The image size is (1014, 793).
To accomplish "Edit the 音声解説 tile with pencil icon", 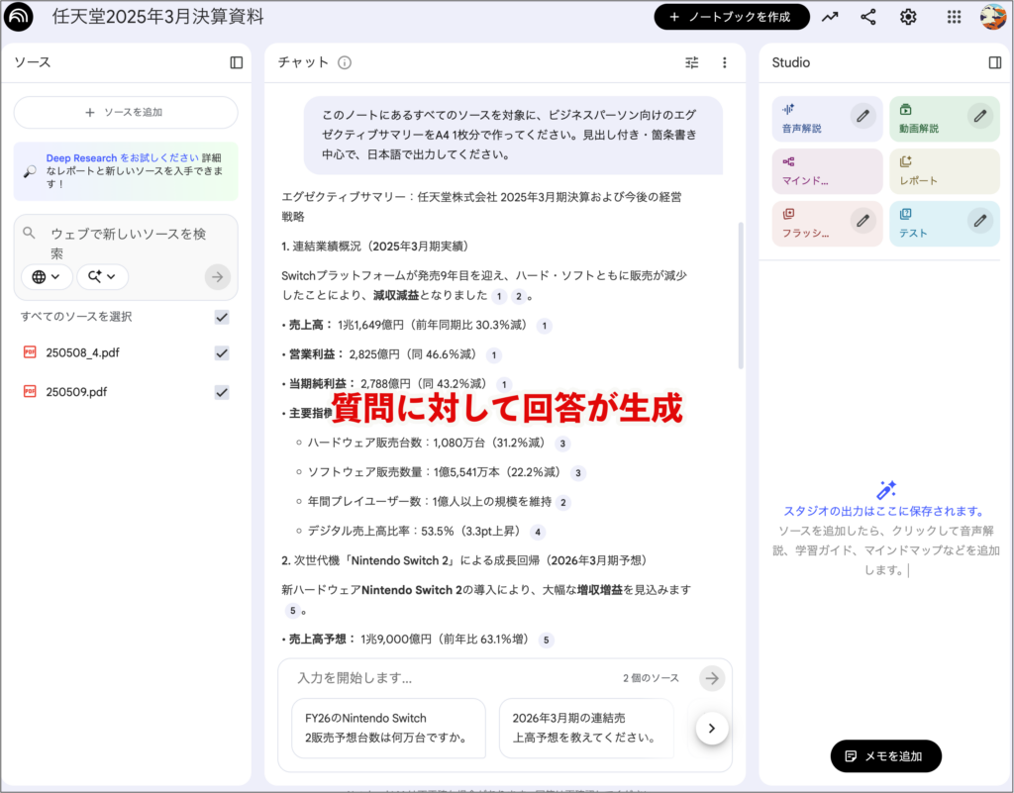I will (x=862, y=116).
